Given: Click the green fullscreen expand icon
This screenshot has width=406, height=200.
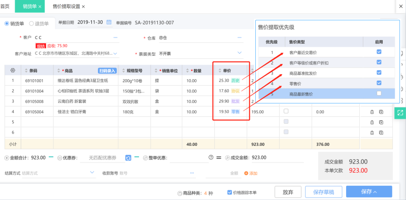Looking at the screenshot, I should click(x=400, y=113).
